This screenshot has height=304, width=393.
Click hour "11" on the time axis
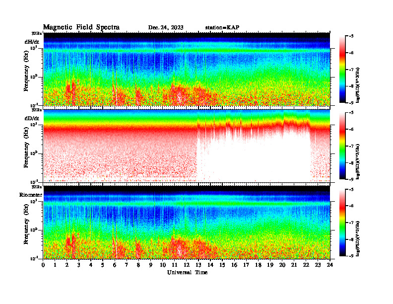175,265
